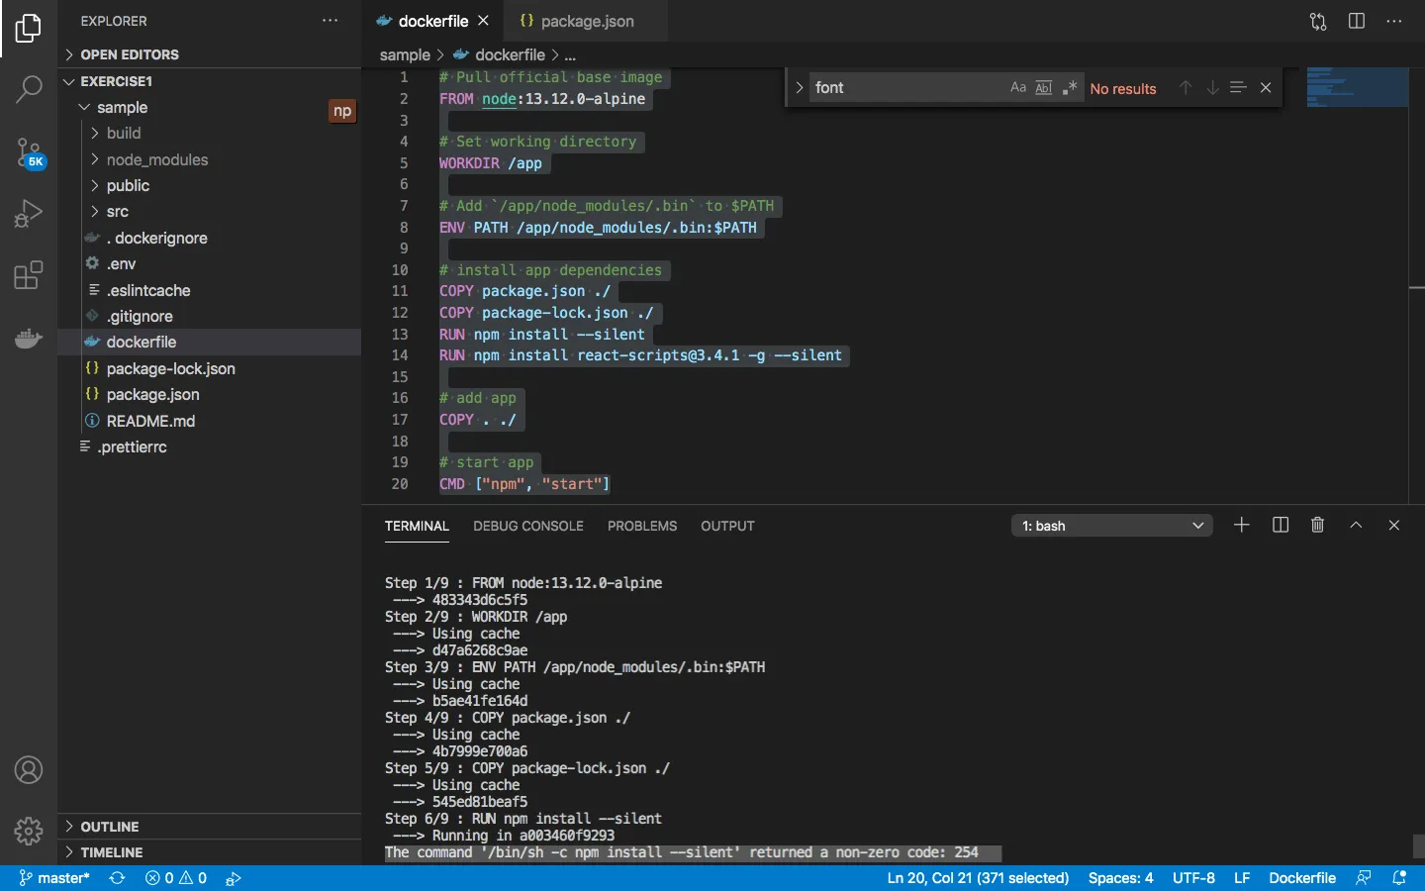Expand the OUTLINE section
Viewport: 1425px width, 891px height.
coord(109,827)
